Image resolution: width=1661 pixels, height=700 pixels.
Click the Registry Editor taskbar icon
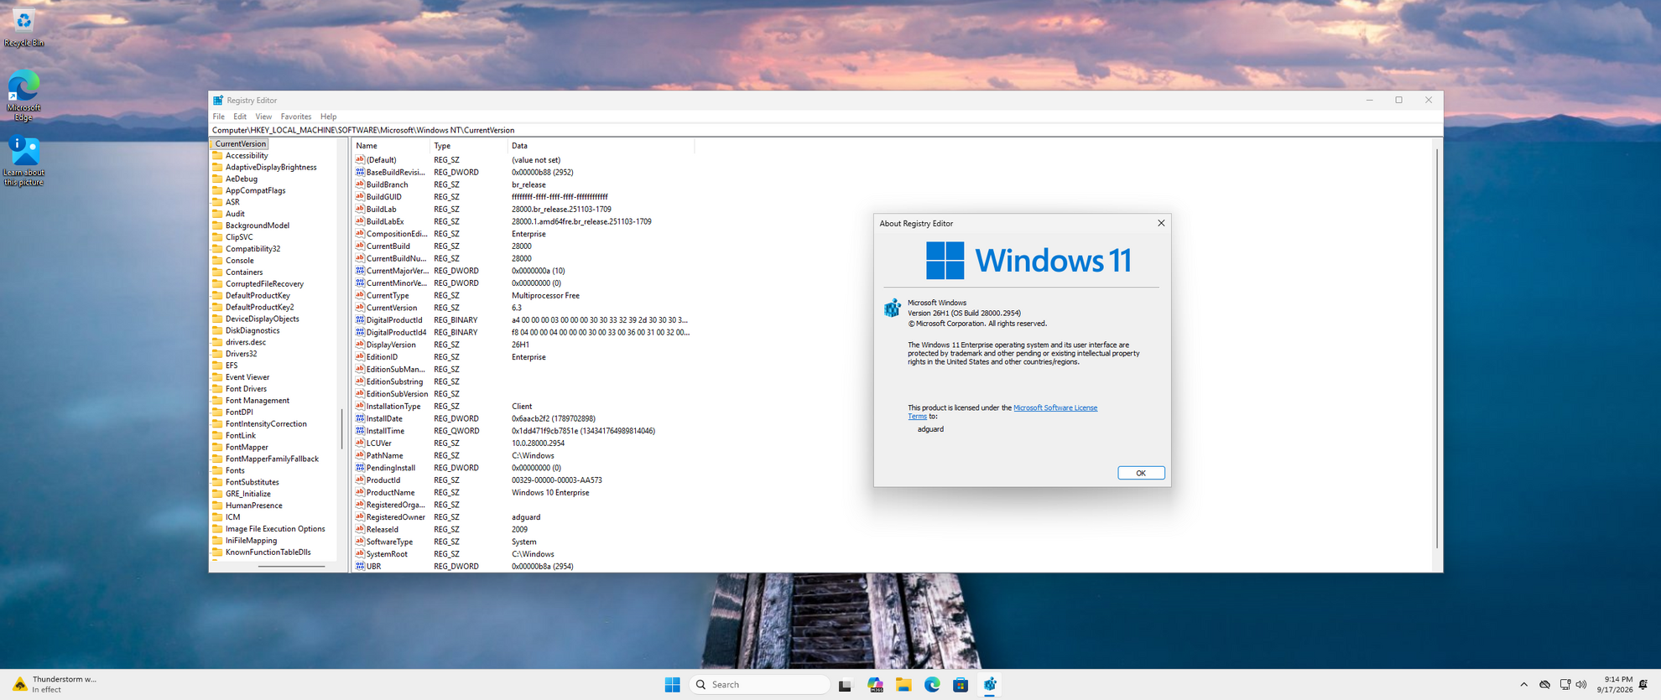990,685
